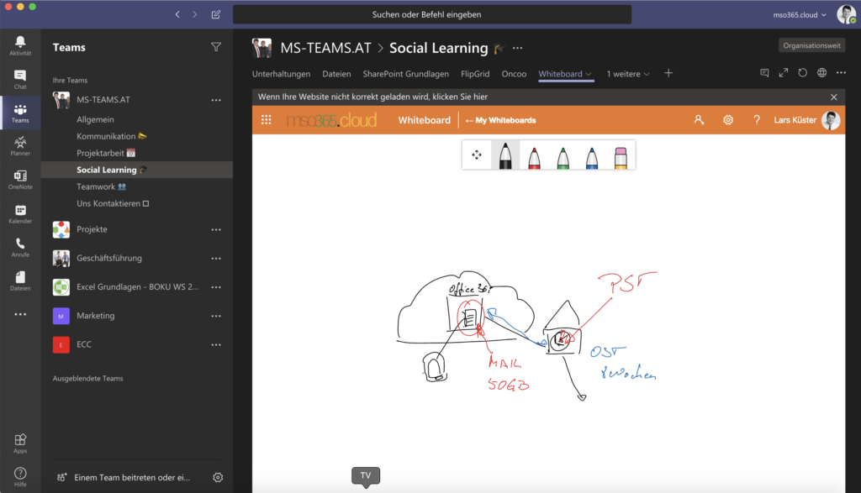The width and height of the screenshot is (861, 493).
Task: Expand the '1 weitere' tabs dropdown
Action: tap(628, 73)
